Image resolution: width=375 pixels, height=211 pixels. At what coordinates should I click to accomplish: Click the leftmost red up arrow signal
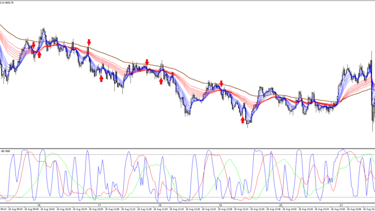(39, 55)
